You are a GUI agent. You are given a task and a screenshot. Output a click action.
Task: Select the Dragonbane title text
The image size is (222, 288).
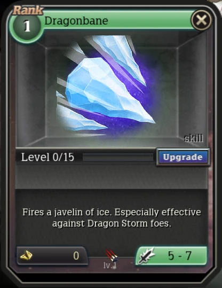point(76,20)
